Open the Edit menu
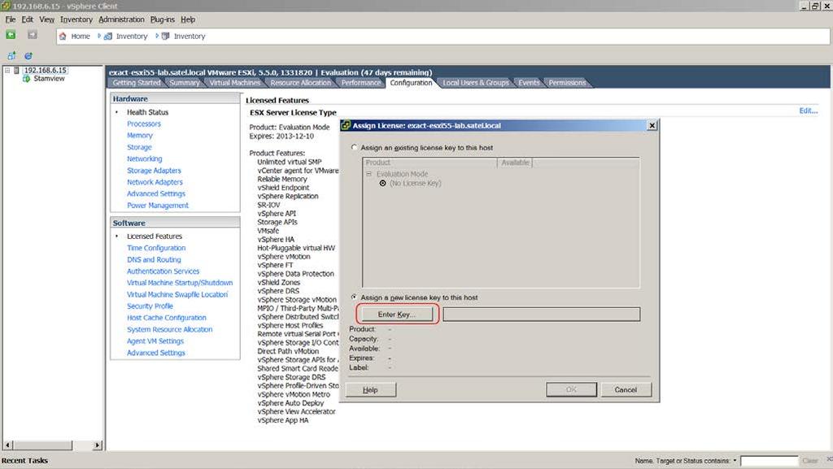 coord(27,19)
